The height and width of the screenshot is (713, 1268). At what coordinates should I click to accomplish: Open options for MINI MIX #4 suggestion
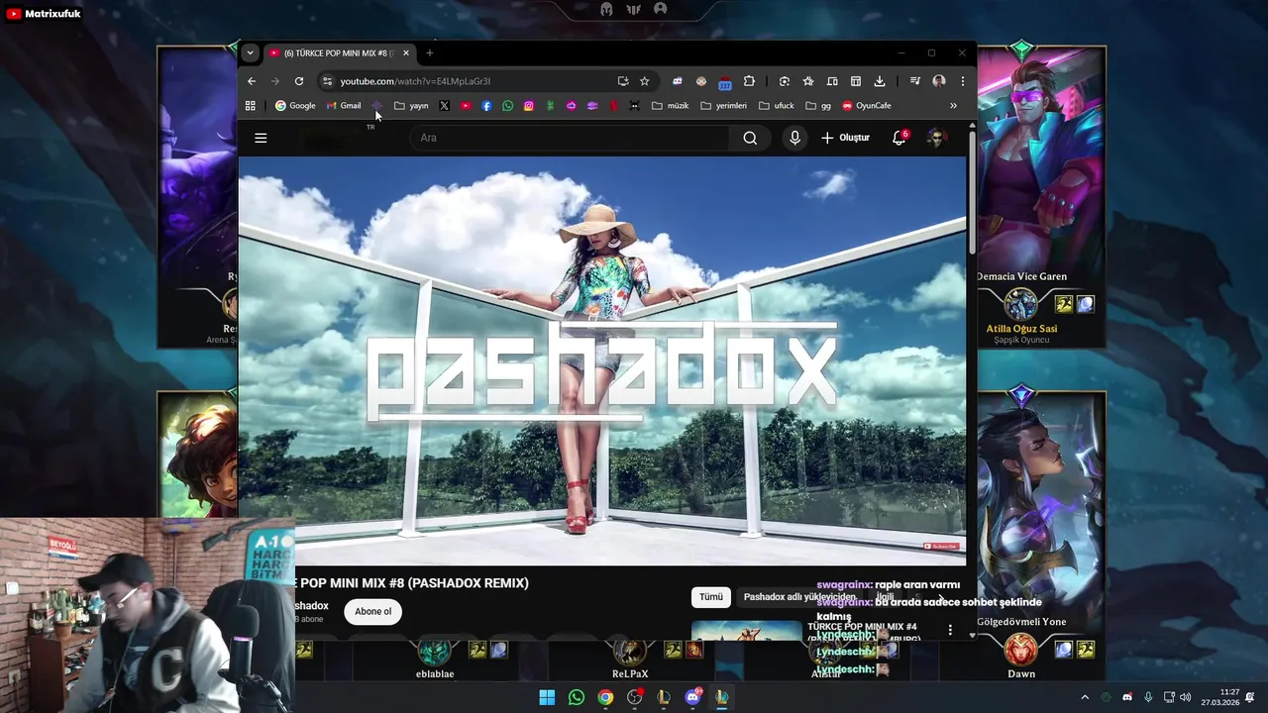(x=950, y=630)
